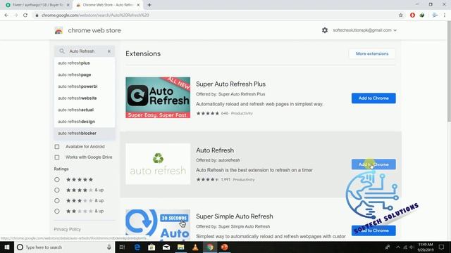The image size is (451, 253).
Task: Reload the page with the refresh icon
Action: [x=25, y=15]
